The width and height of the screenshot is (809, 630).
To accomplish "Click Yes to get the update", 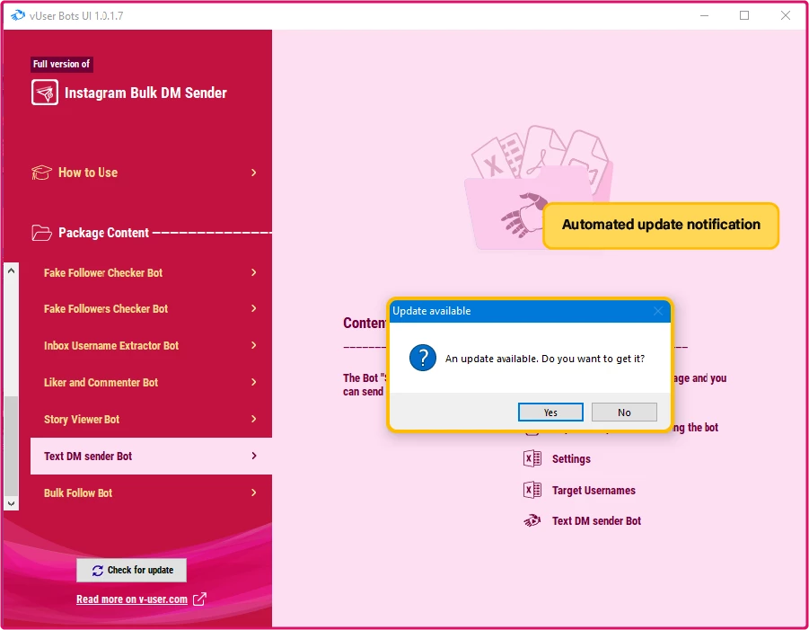I will coord(550,413).
